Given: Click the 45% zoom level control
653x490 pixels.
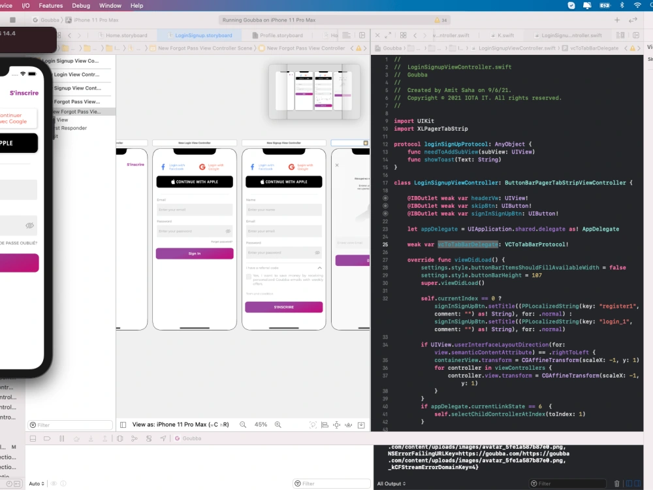Looking at the screenshot, I should (x=260, y=424).
